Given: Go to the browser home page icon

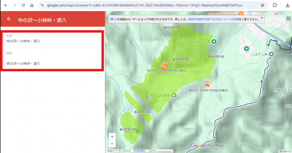Looking at the screenshot, I should pyautogui.click(x=32, y=5).
